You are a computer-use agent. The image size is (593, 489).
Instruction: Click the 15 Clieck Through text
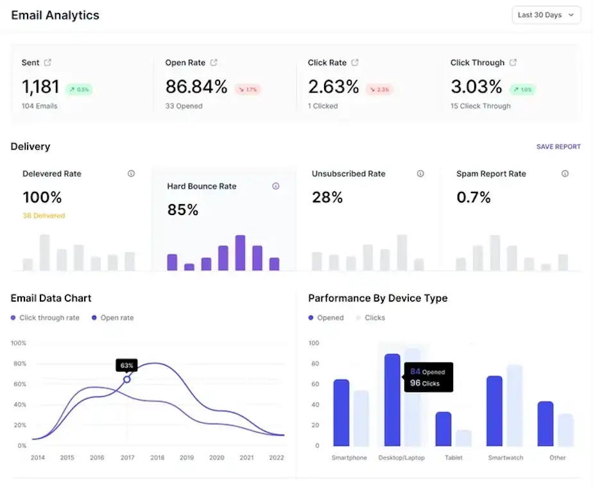click(480, 107)
